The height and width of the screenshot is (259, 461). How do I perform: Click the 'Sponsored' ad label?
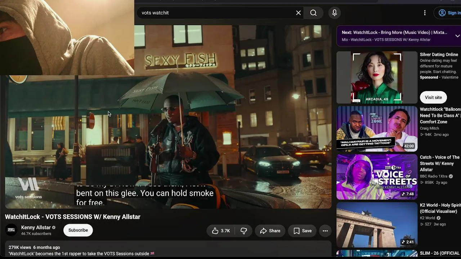[429, 77]
